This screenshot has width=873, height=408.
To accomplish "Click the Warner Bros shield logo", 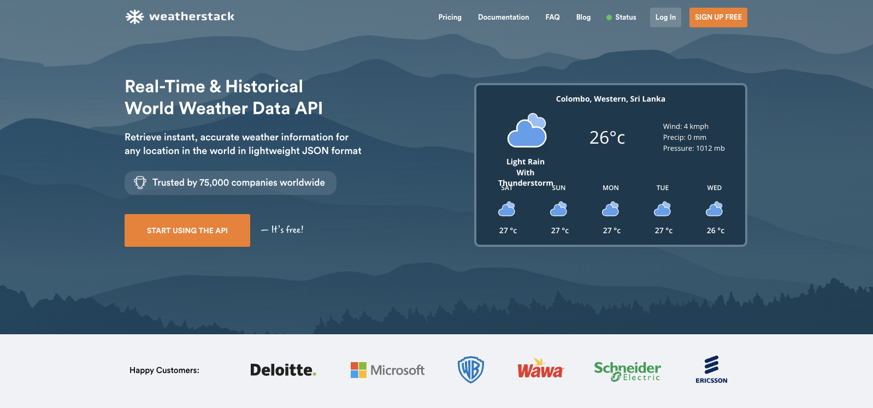I will click(471, 370).
